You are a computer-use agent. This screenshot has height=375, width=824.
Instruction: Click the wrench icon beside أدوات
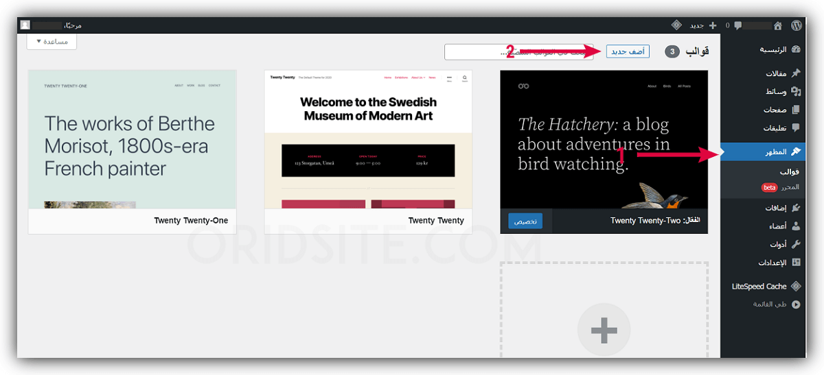coord(797,244)
